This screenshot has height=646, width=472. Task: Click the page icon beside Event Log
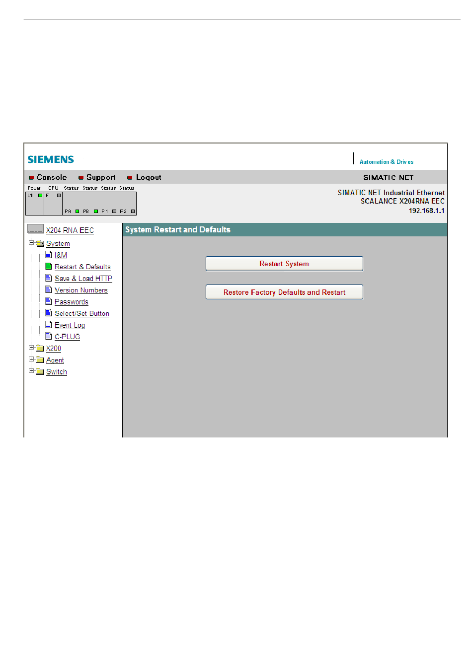point(49,325)
